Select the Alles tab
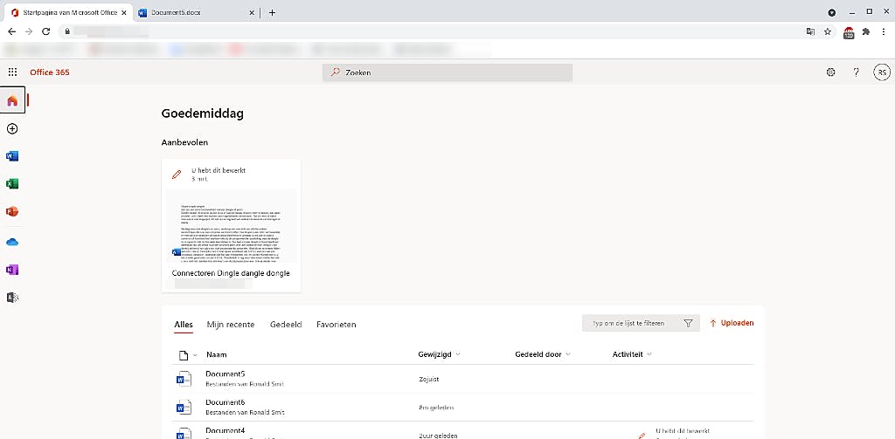 (184, 325)
